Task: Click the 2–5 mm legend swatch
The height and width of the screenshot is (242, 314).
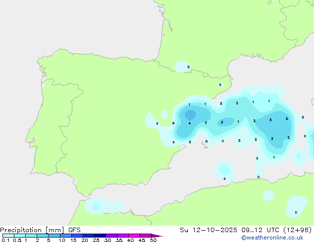Action: pos(43,236)
